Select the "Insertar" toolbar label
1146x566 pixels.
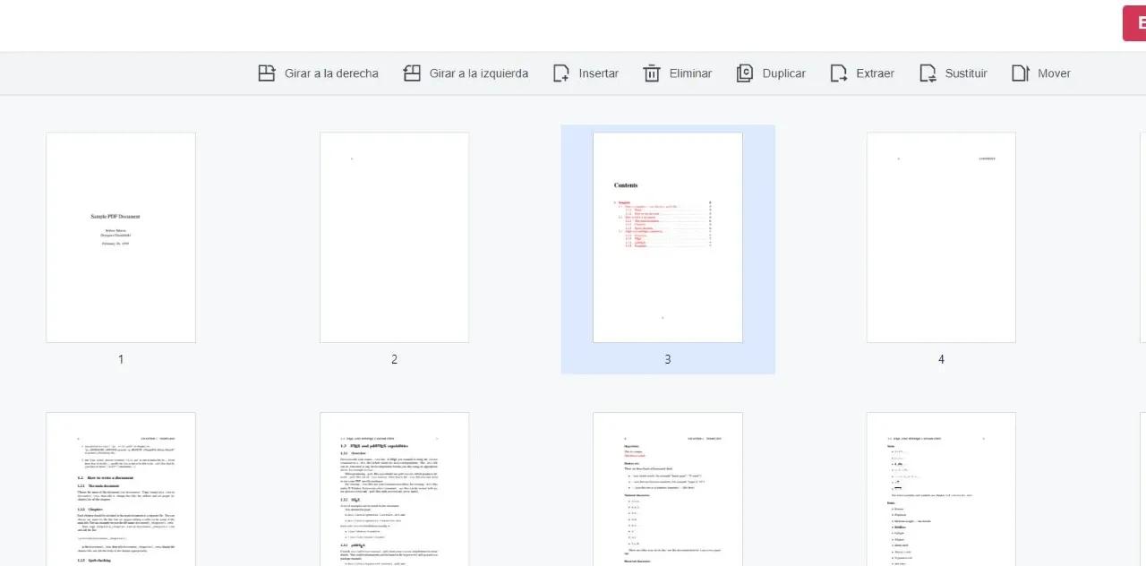599,73
